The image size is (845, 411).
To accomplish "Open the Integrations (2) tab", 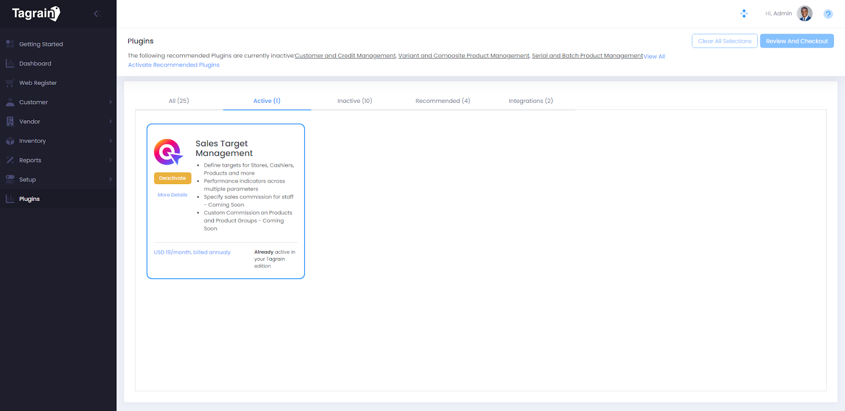I will 531,101.
